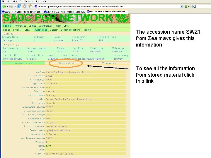
Task: Open the User Manual menu item
Action: pyautogui.click(x=45, y=26)
